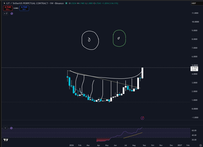
Task: Collapse the RSI pane legend chevron
Action: 5,128
